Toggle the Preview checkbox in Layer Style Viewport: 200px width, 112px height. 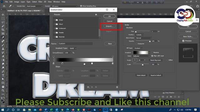point(183,41)
